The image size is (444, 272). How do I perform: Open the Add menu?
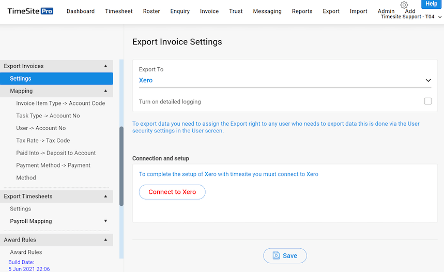click(410, 11)
